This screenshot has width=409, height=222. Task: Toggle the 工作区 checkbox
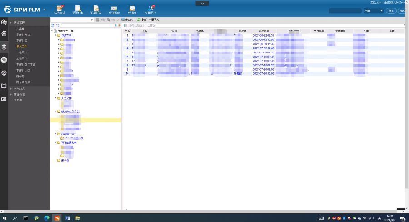(x=145, y=25)
